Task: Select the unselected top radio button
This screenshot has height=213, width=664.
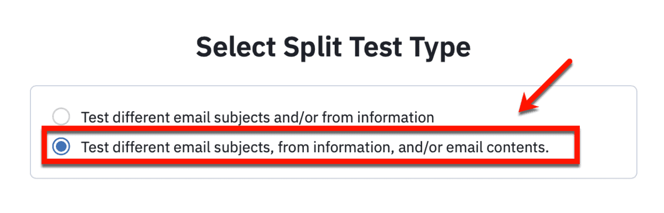Action: (x=61, y=117)
